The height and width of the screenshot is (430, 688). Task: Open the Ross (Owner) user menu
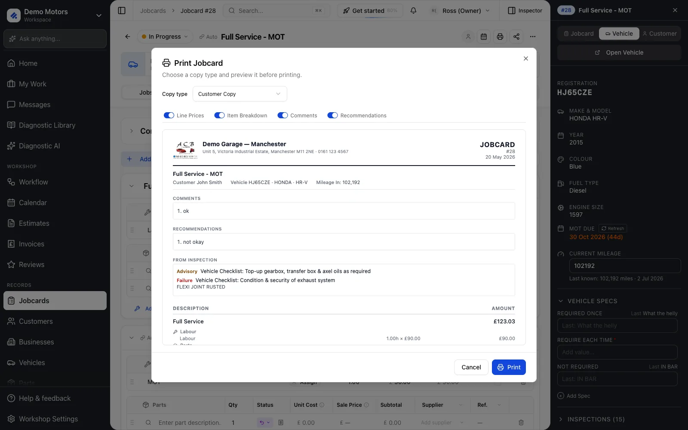click(461, 10)
